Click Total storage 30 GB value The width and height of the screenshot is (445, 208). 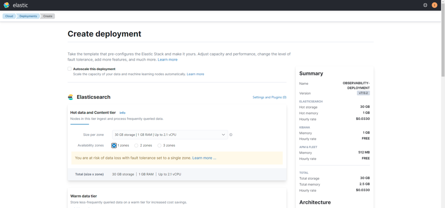(365, 178)
